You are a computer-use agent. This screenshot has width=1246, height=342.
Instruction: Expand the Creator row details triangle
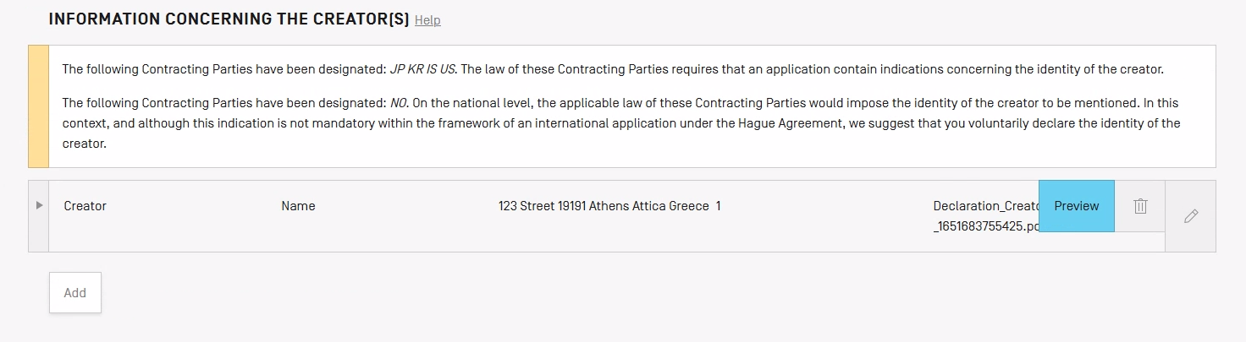pyautogui.click(x=39, y=205)
